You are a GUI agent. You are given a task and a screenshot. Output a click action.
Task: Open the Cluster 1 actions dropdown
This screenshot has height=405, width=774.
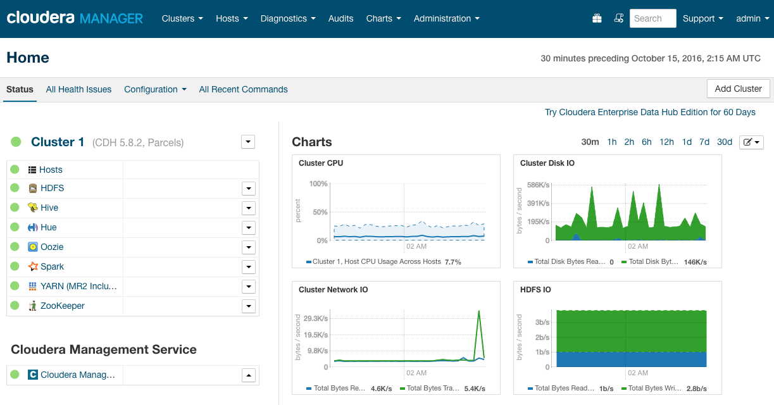[x=248, y=142]
